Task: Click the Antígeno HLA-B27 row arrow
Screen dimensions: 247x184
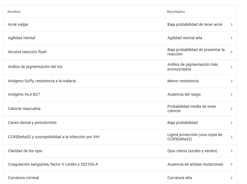Action: pos(231,95)
